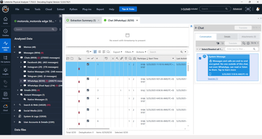Open the Insights sidebar section
This screenshot has width=262, height=139.
[6, 71]
